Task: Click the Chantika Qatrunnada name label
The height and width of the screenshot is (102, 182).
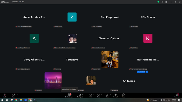Action: pyautogui.click(x=98, y=48)
